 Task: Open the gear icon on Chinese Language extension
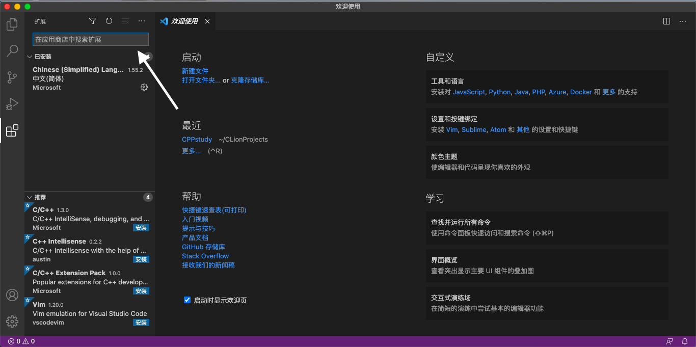point(144,87)
